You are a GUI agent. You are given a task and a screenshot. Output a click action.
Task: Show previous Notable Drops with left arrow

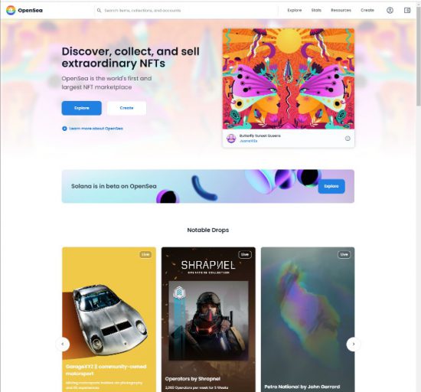pos(63,344)
